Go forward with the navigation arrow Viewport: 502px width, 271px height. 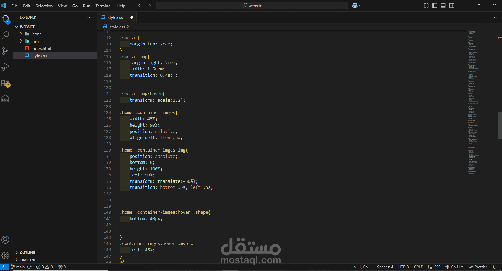coord(149,6)
